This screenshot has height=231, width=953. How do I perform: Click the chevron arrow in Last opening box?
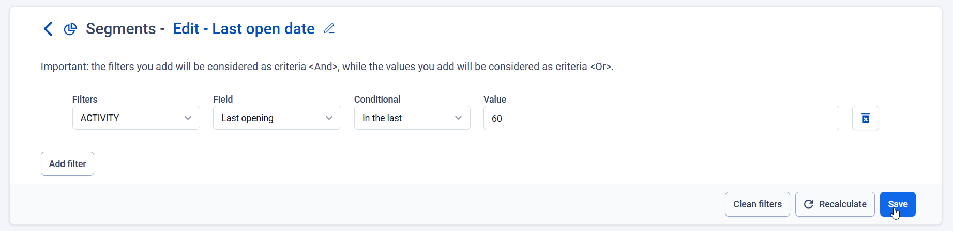coord(329,118)
